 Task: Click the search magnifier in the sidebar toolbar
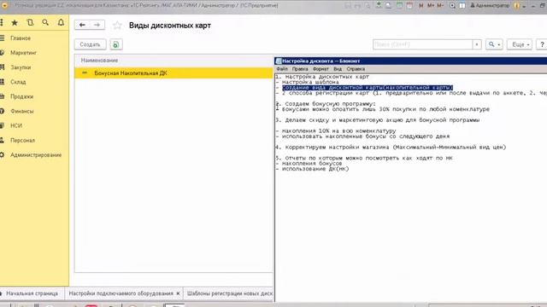click(45, 23)
